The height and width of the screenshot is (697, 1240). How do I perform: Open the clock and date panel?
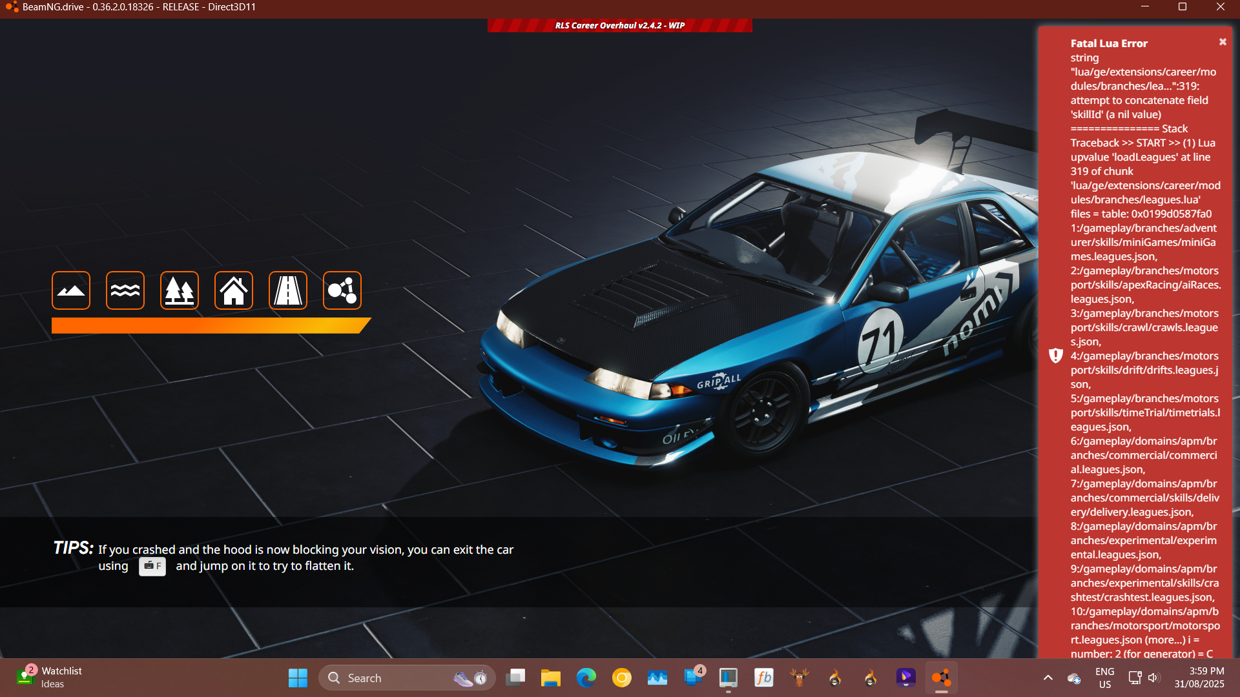1199,678
